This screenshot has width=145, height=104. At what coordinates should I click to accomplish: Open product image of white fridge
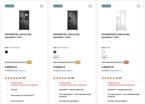point(121,20)
